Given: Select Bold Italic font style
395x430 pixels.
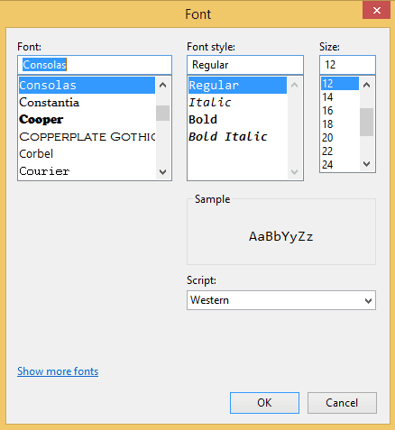Looking at the screenshot, I should click(x=237, y=137).
